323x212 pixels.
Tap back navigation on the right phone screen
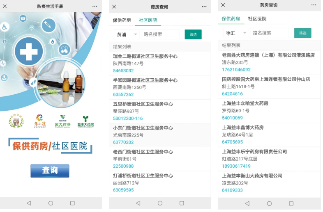click(247, 203)
